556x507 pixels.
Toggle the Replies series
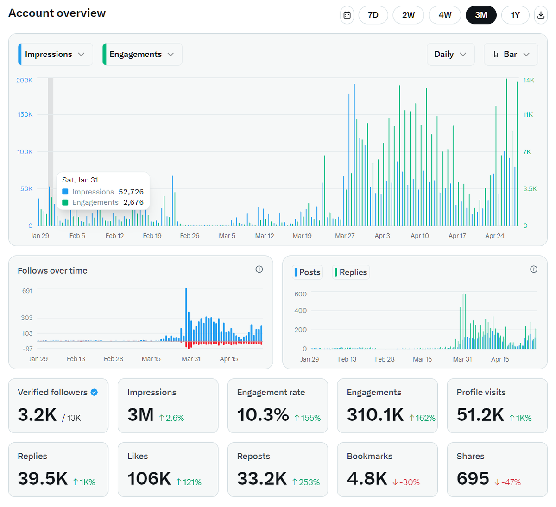tap(351, 272)
